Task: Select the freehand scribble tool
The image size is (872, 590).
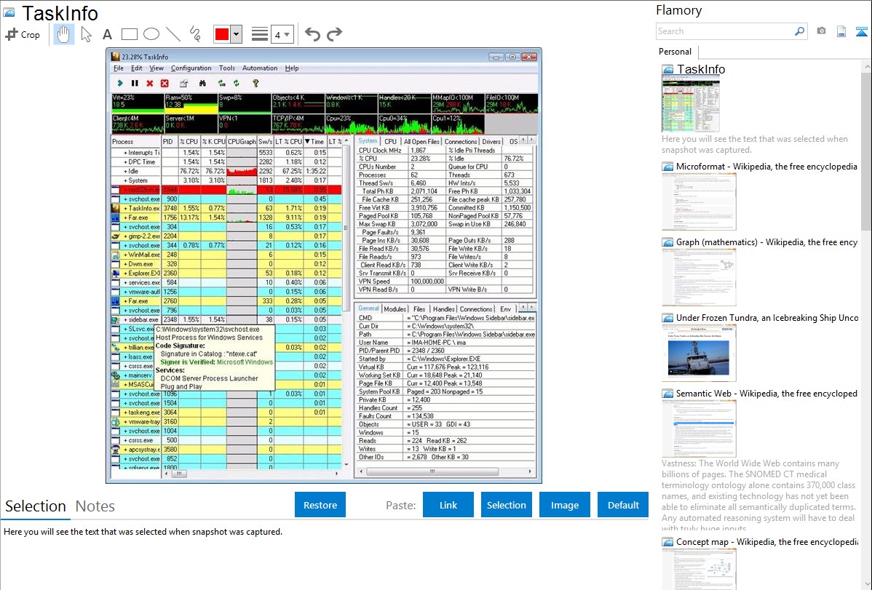Action: pyautogui.click(x=195, y=34)
